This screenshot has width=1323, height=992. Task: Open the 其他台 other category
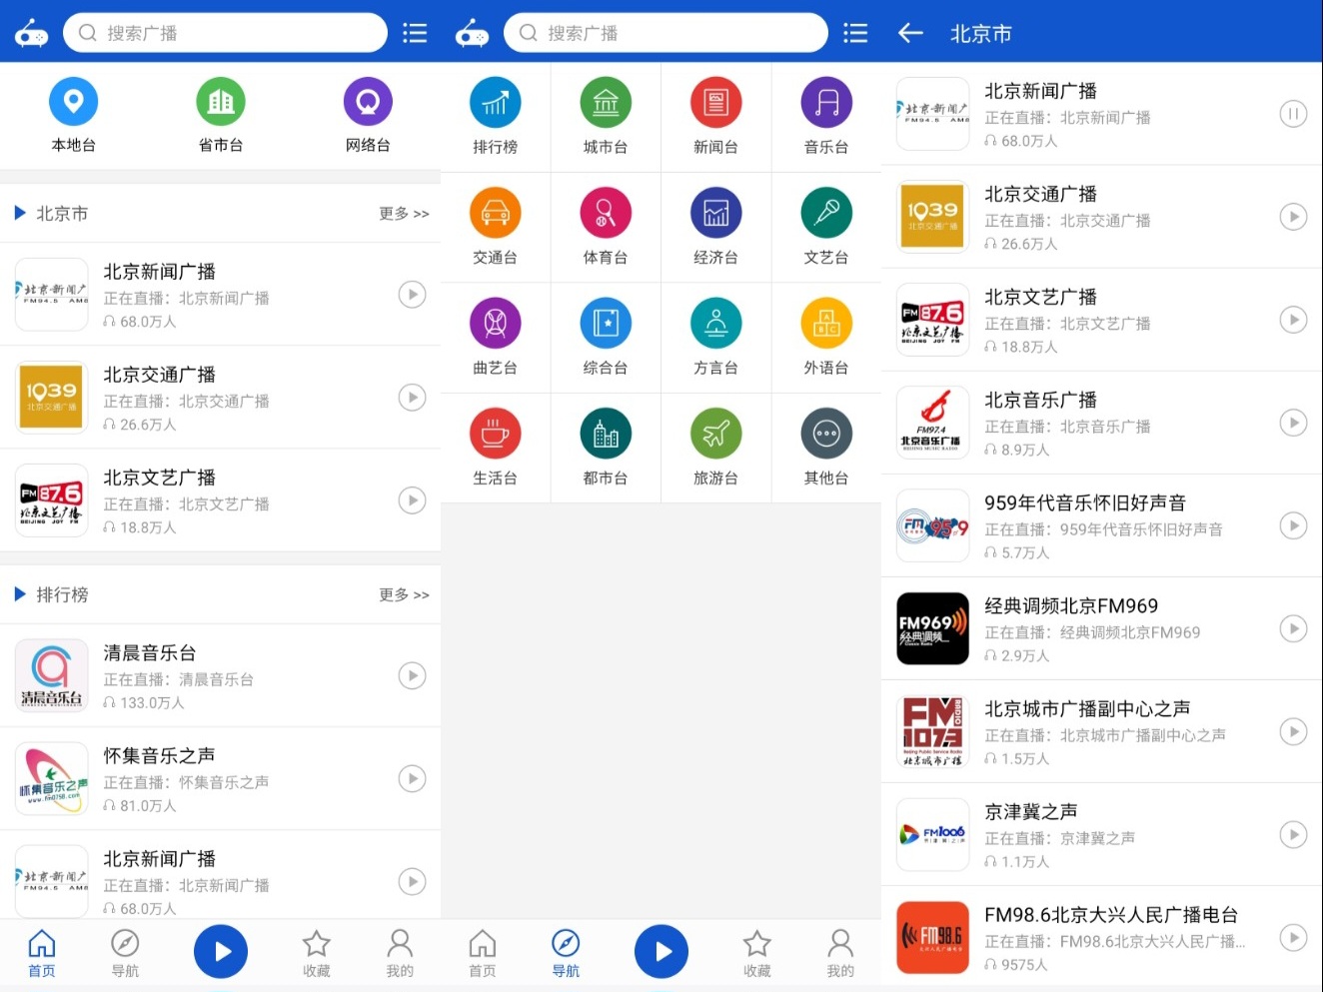point(826,448)
